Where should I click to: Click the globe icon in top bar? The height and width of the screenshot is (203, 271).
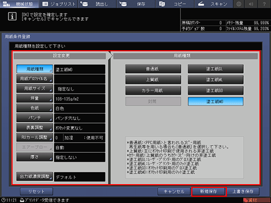click(239, 4)
